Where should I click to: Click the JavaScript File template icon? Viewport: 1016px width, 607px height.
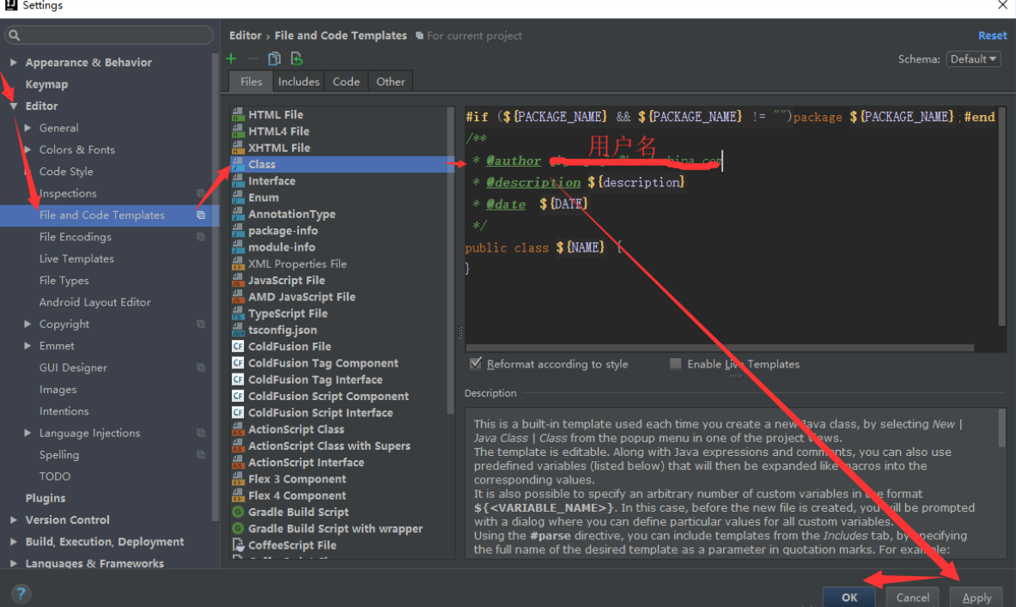point(238,280)
